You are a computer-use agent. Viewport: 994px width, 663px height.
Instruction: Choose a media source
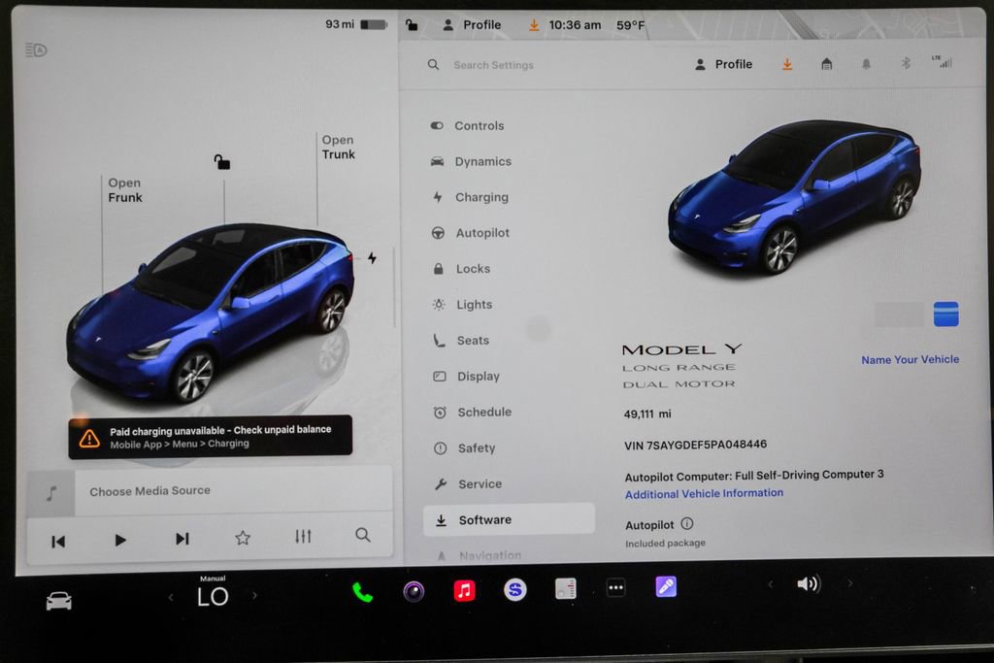149,491
